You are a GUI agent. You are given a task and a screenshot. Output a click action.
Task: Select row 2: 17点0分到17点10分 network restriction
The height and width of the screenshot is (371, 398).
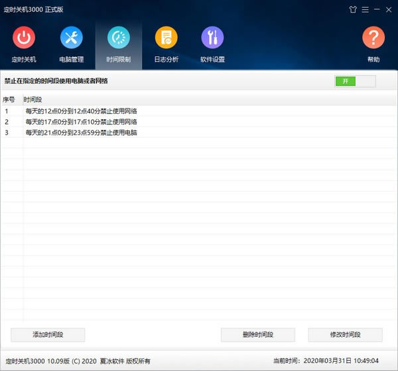(81, 122)
